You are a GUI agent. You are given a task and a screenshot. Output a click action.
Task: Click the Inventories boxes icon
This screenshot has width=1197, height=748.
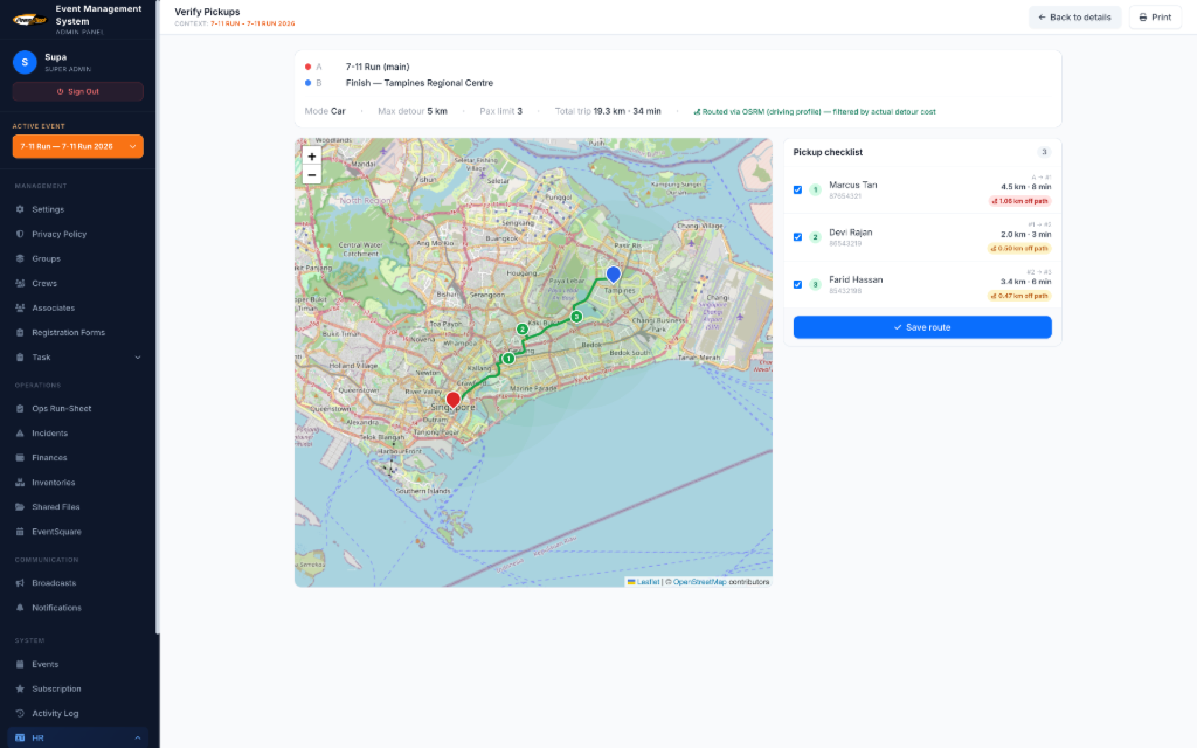point(20,482)
